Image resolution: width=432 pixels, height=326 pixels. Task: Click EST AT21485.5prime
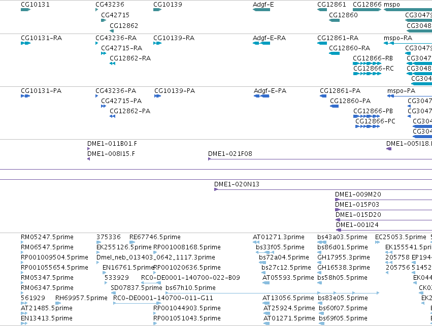(47, 308)
